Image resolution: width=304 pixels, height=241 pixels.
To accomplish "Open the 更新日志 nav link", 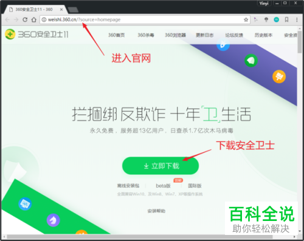I will click(204, 35).
